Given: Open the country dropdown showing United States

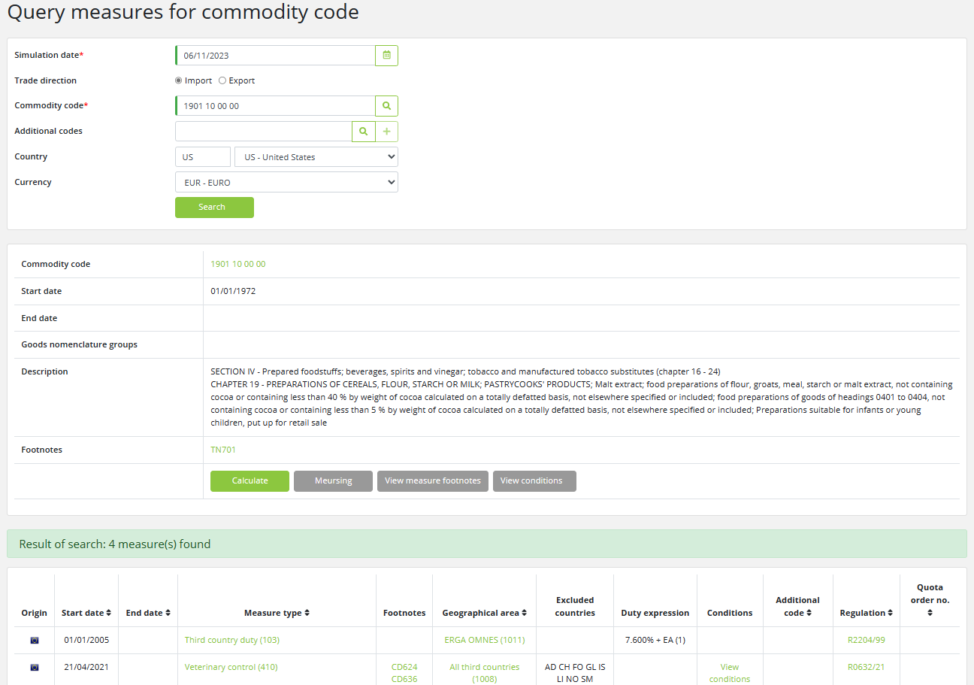Looking at the screenshot, I should coord(316,157).
